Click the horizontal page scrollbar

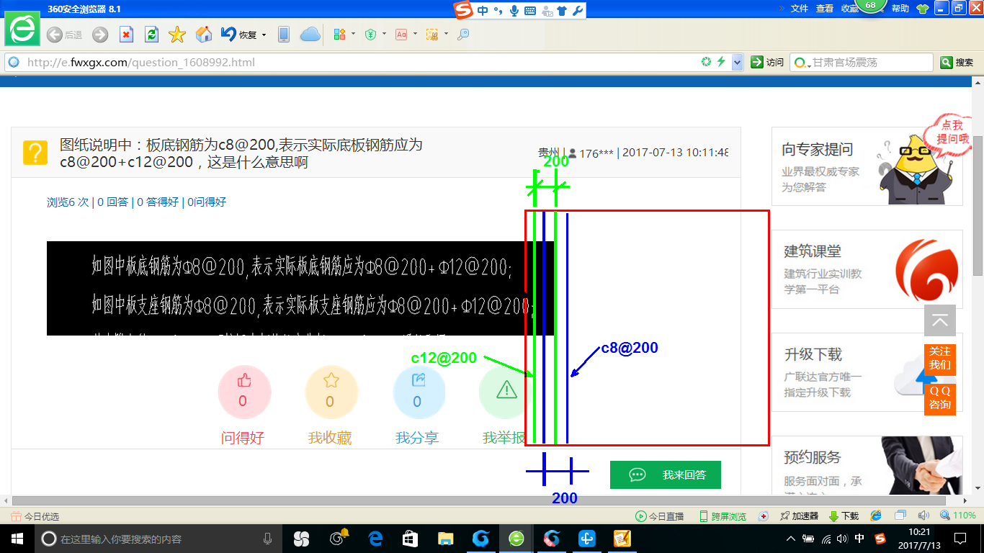click(479, 500)
